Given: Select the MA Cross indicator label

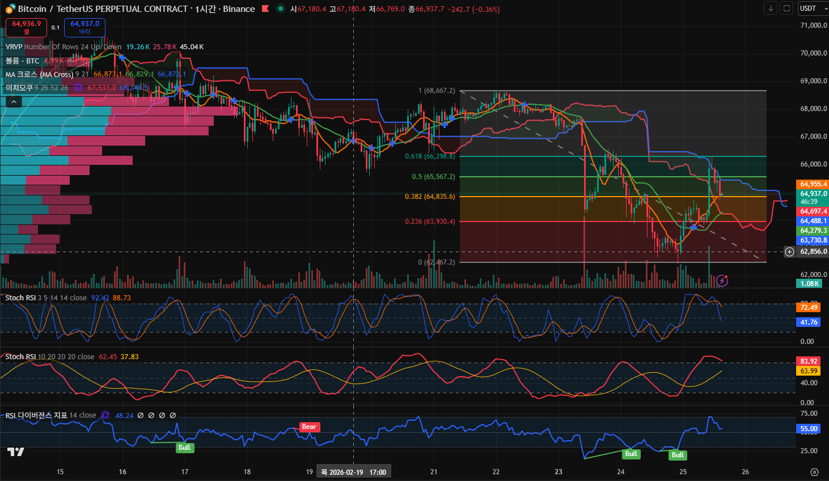Looking at the screenshot, I should coord(39,74).
